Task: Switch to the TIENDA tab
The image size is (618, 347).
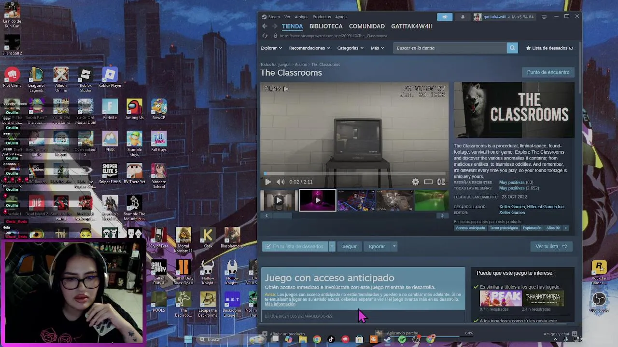Action: pyautogui.click(x=293, y=27)
